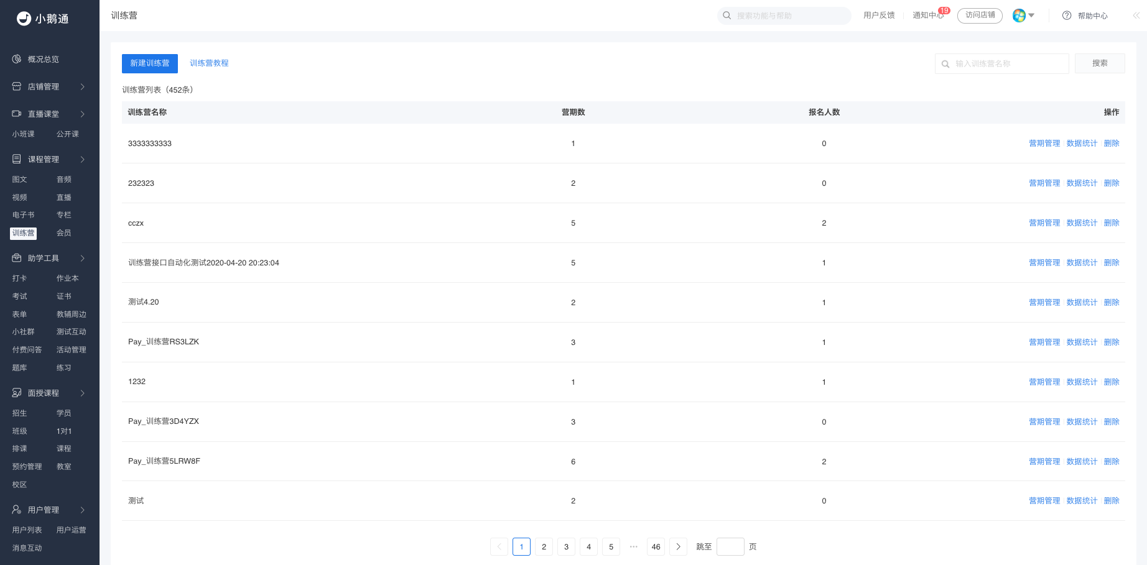Click 营期管理 for Pay_训练营3D4YZX
The height and width of the screenshot is (565, 1147).
[x=1044, y=422]
